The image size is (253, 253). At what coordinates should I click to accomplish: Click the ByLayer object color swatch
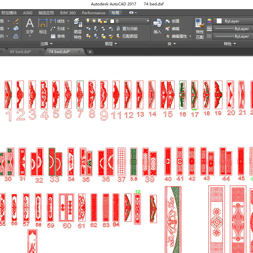coord(219,21)
